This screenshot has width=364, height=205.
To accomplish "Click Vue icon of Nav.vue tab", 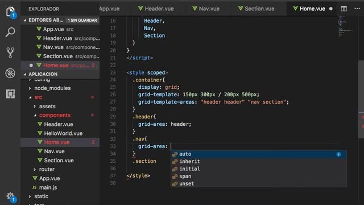I will [x=195, y=9].
